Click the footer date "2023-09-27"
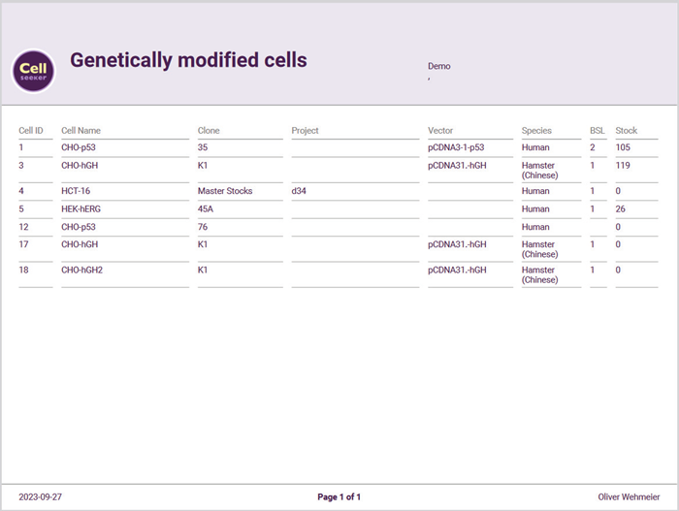 tap(41, 496)
